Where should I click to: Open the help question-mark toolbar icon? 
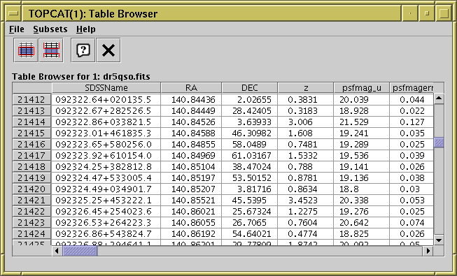click(x=83, y=50)
